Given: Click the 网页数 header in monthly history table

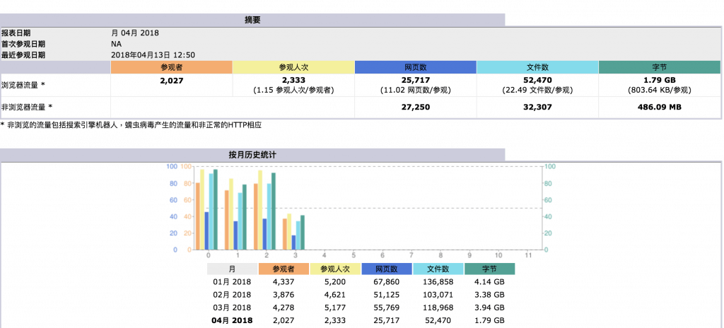Looking at the screenshot, I should click(x=387, y=269).
